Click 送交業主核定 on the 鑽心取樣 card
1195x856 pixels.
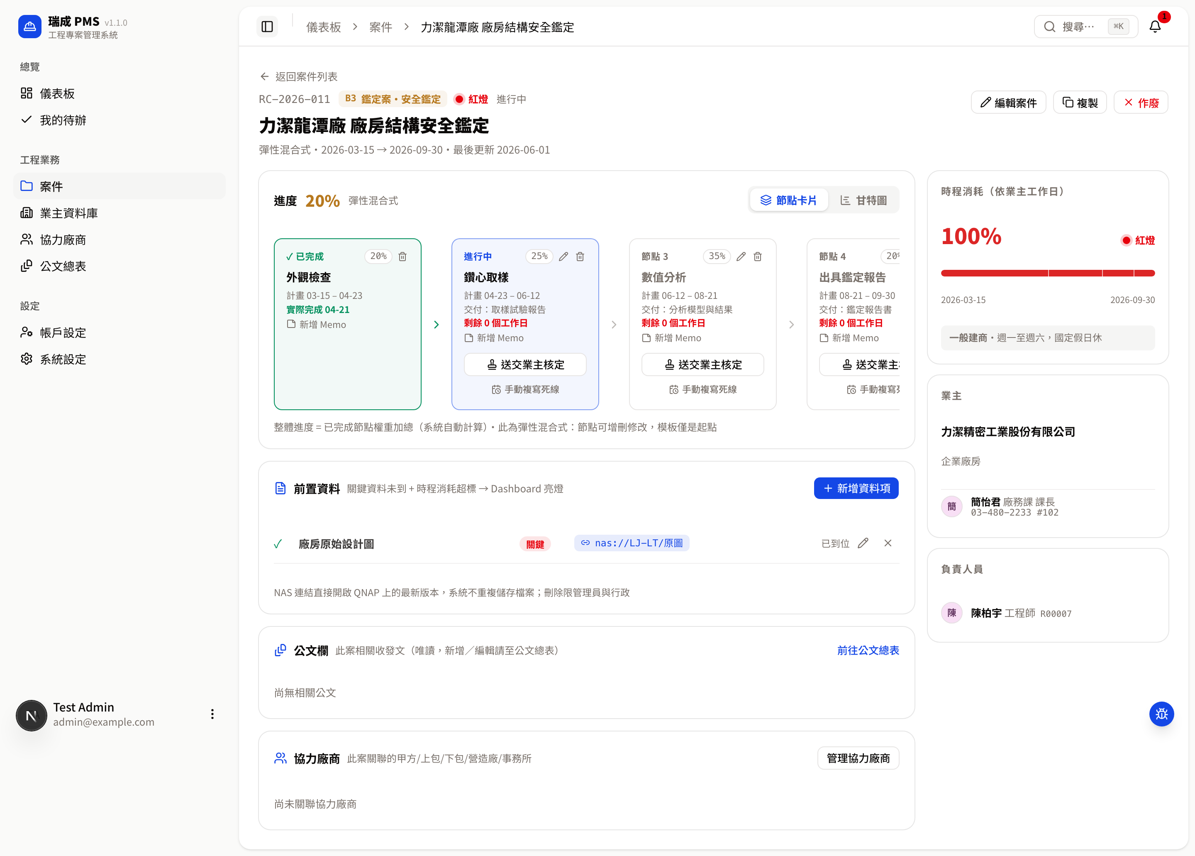point(525,364)
